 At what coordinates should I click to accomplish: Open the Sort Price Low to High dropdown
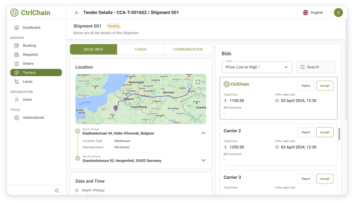257,67
